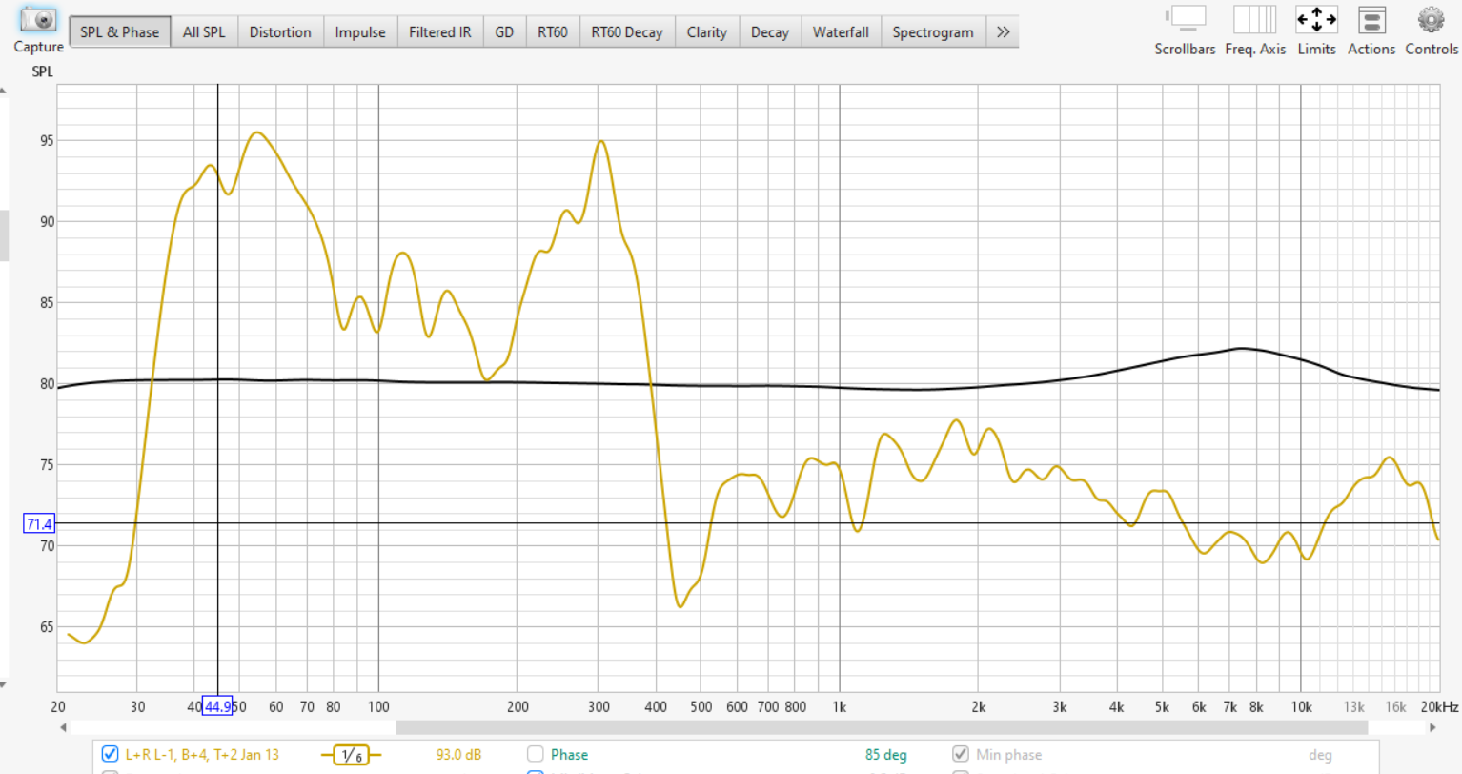This screenshot has height=774, width=1462.
Task: Show more tabs with the double-chevron
Action: [1003, 31]
